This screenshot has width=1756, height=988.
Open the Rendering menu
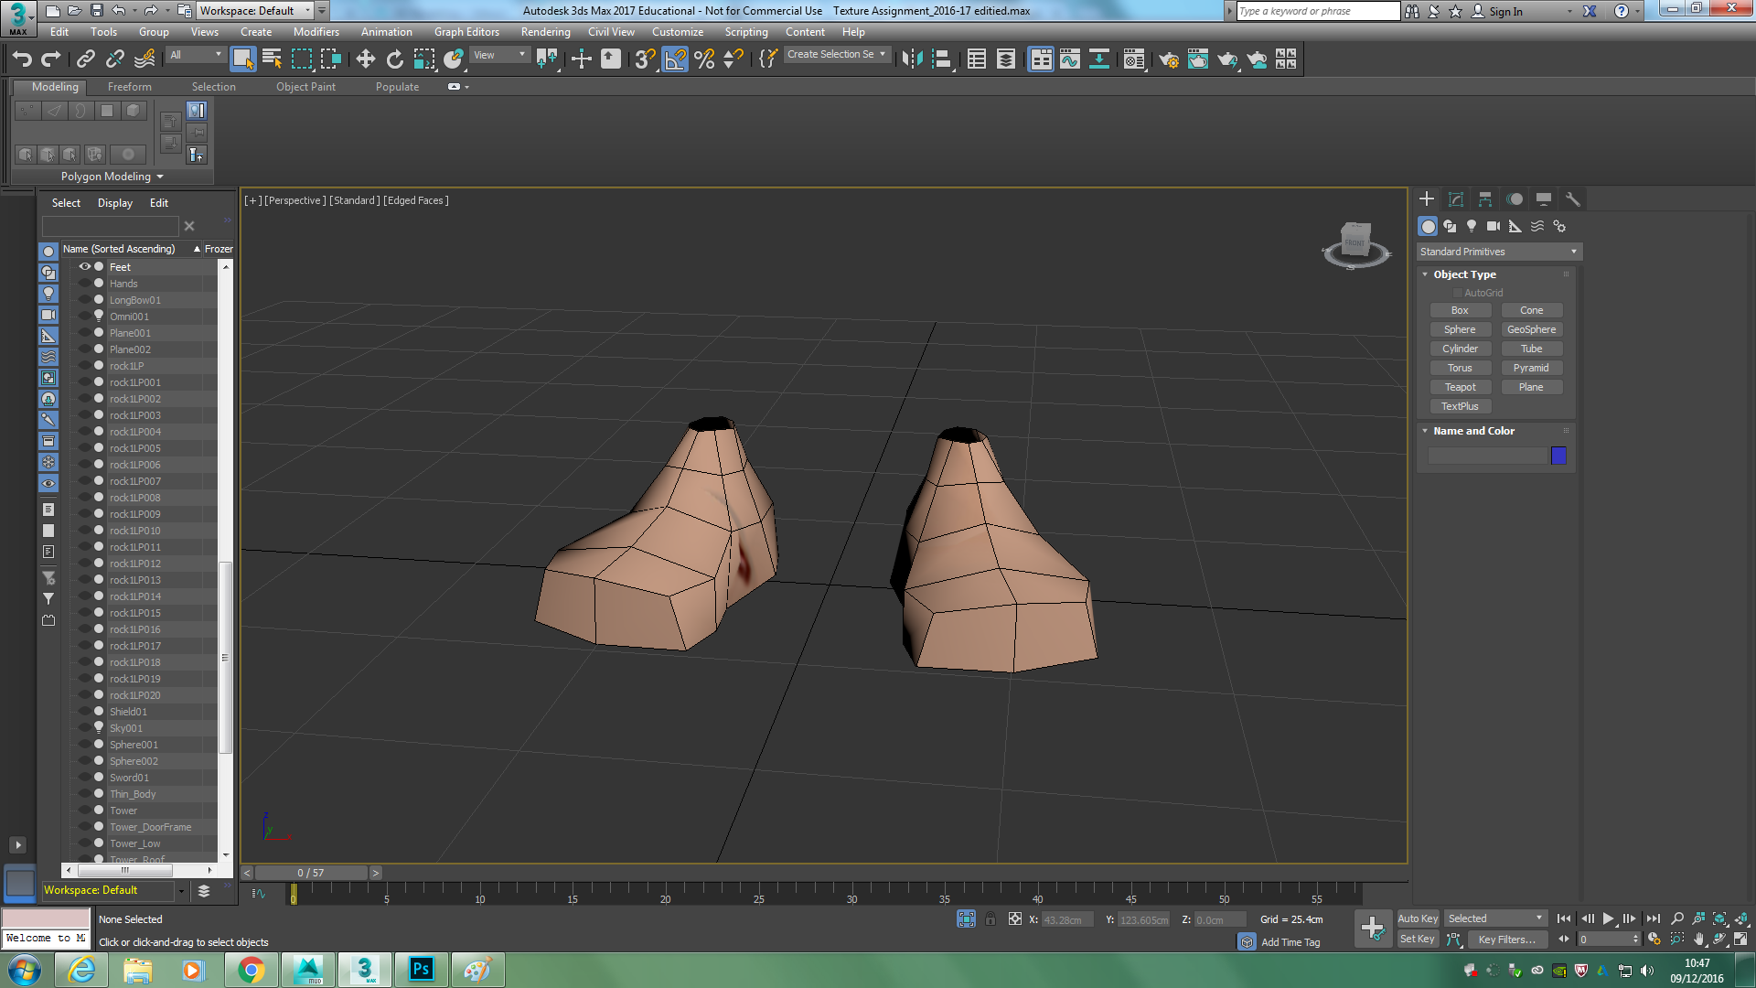545,32
